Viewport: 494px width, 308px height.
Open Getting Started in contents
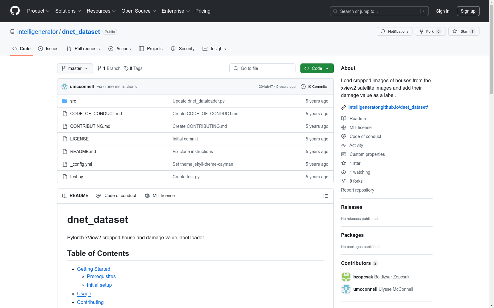coord(94,269)
